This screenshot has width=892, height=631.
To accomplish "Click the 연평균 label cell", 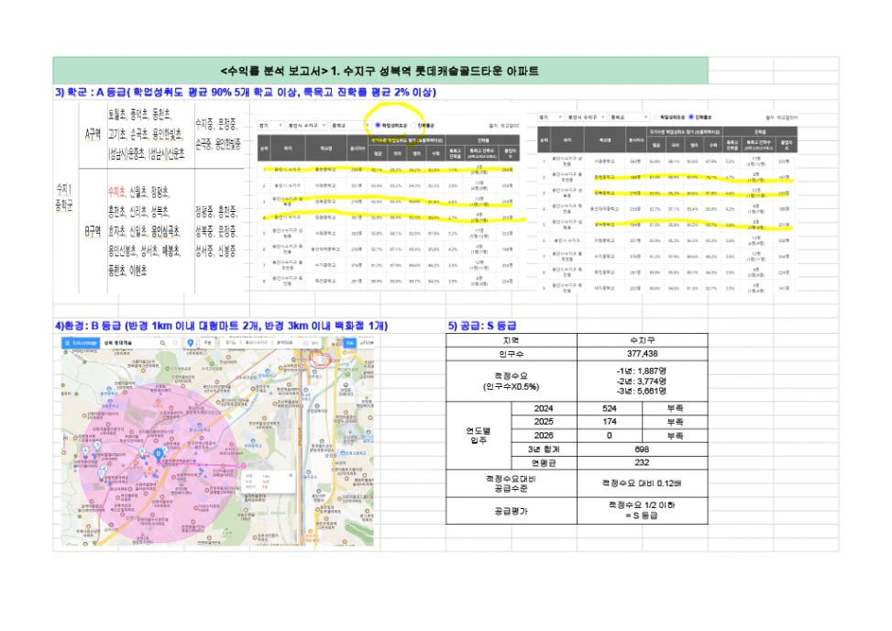I will (544, 463).
